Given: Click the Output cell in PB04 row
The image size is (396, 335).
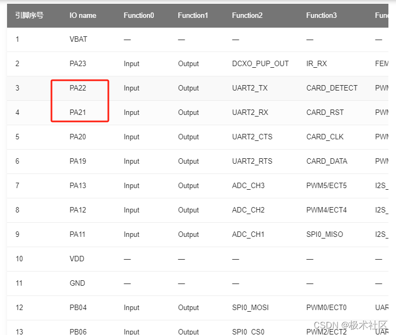Looking at the screenshot, I should [x=189, y=308].
